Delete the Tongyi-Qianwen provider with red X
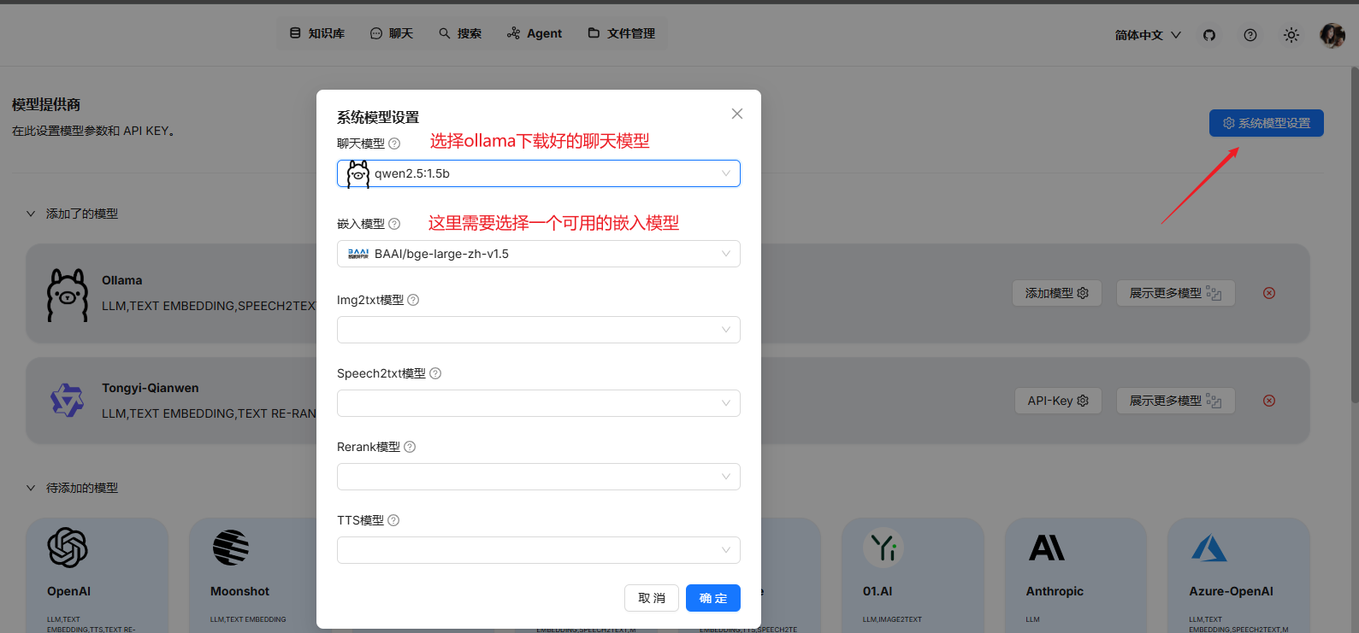Image resolution: width=1359 pixels, height=633 pixels. pyautogui.click(x=1269, y=401)
